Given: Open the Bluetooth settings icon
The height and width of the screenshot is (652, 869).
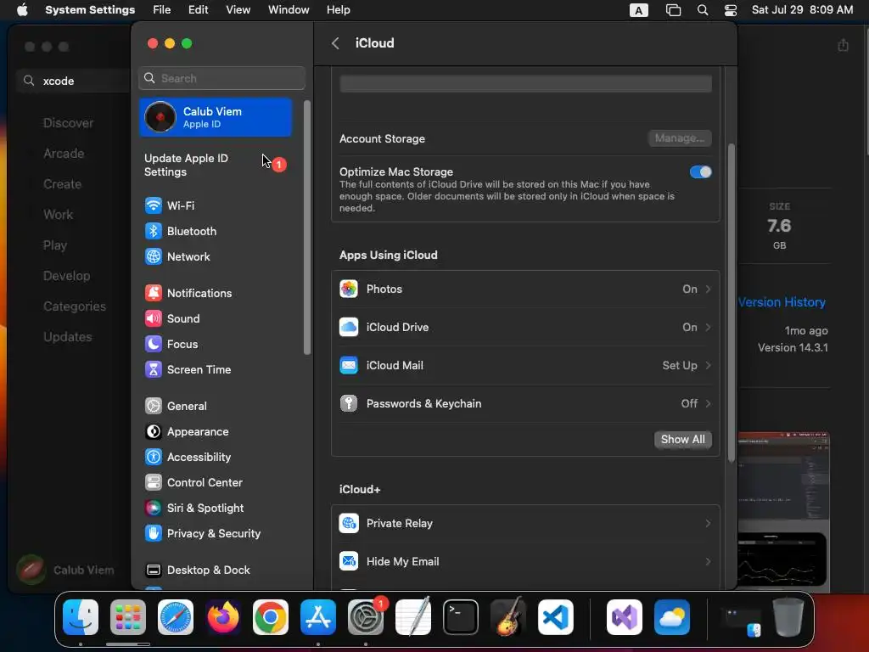Looking at the screenshot, I should 154,231.
